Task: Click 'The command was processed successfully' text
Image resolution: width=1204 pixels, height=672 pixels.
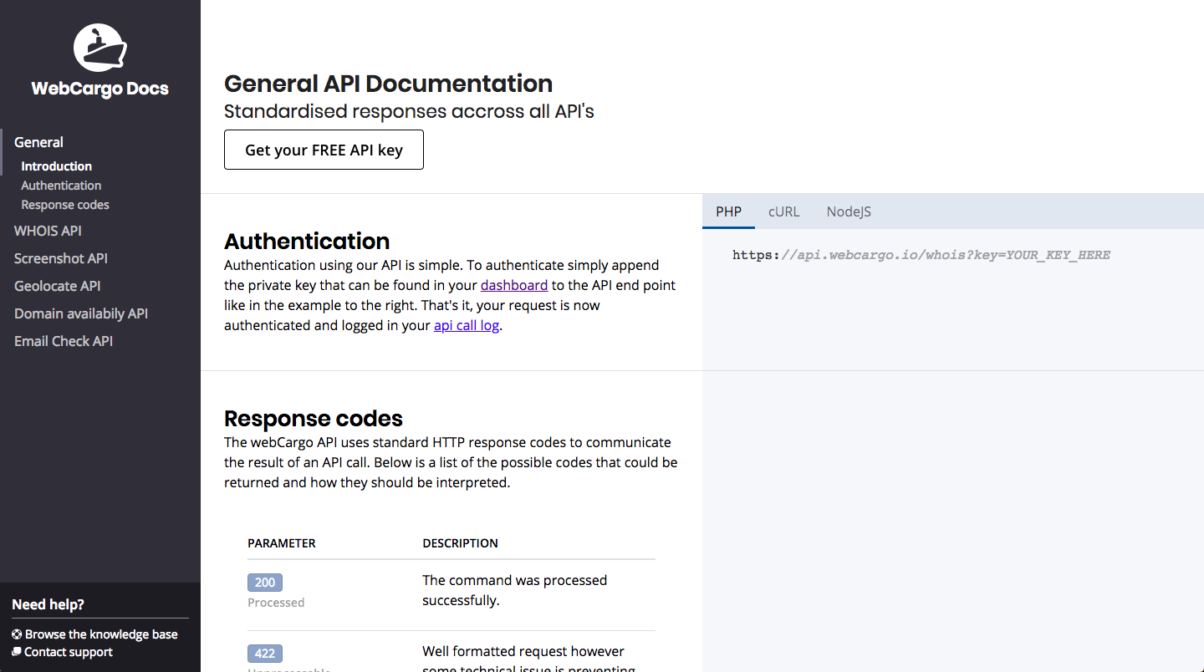Action: pyautogui.click(x=514, y=590)
